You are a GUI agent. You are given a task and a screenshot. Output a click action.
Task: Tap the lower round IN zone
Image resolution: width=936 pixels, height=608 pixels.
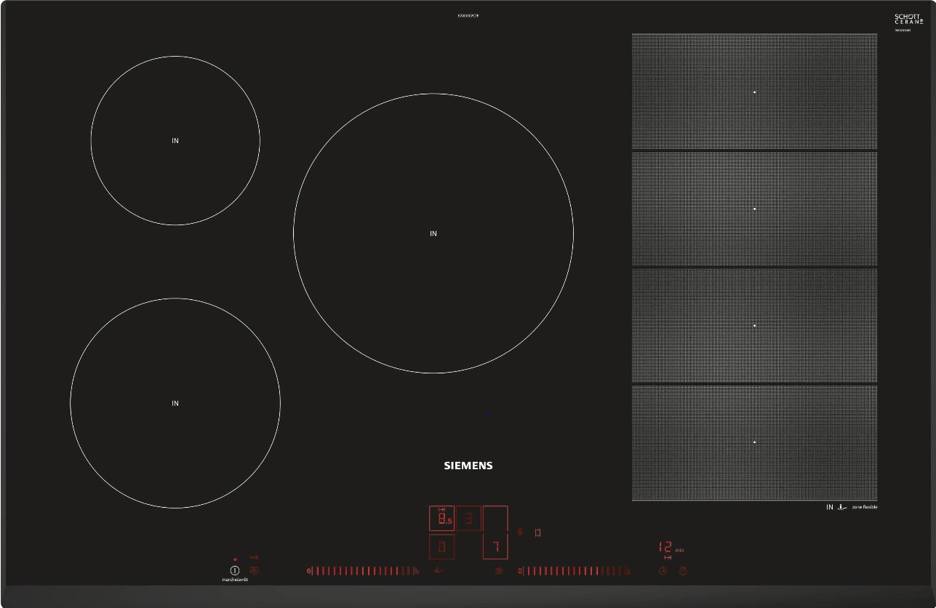point(175,403)
